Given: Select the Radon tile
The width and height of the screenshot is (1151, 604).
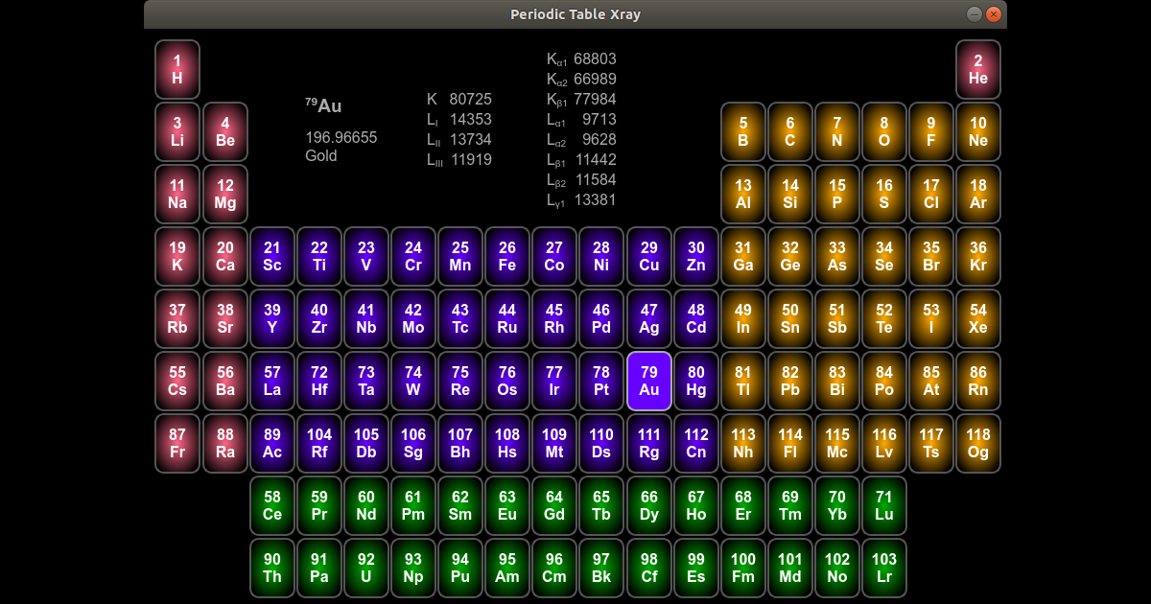Looking at the screenshot, I should coord(977,381).
